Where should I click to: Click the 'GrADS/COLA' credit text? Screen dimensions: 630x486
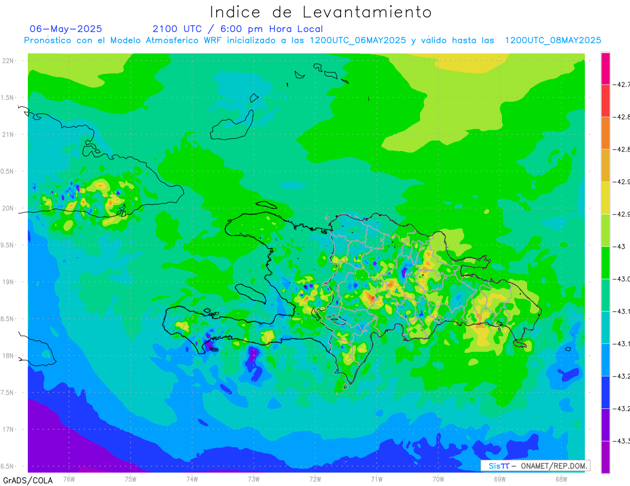click(x=27, y=480)
